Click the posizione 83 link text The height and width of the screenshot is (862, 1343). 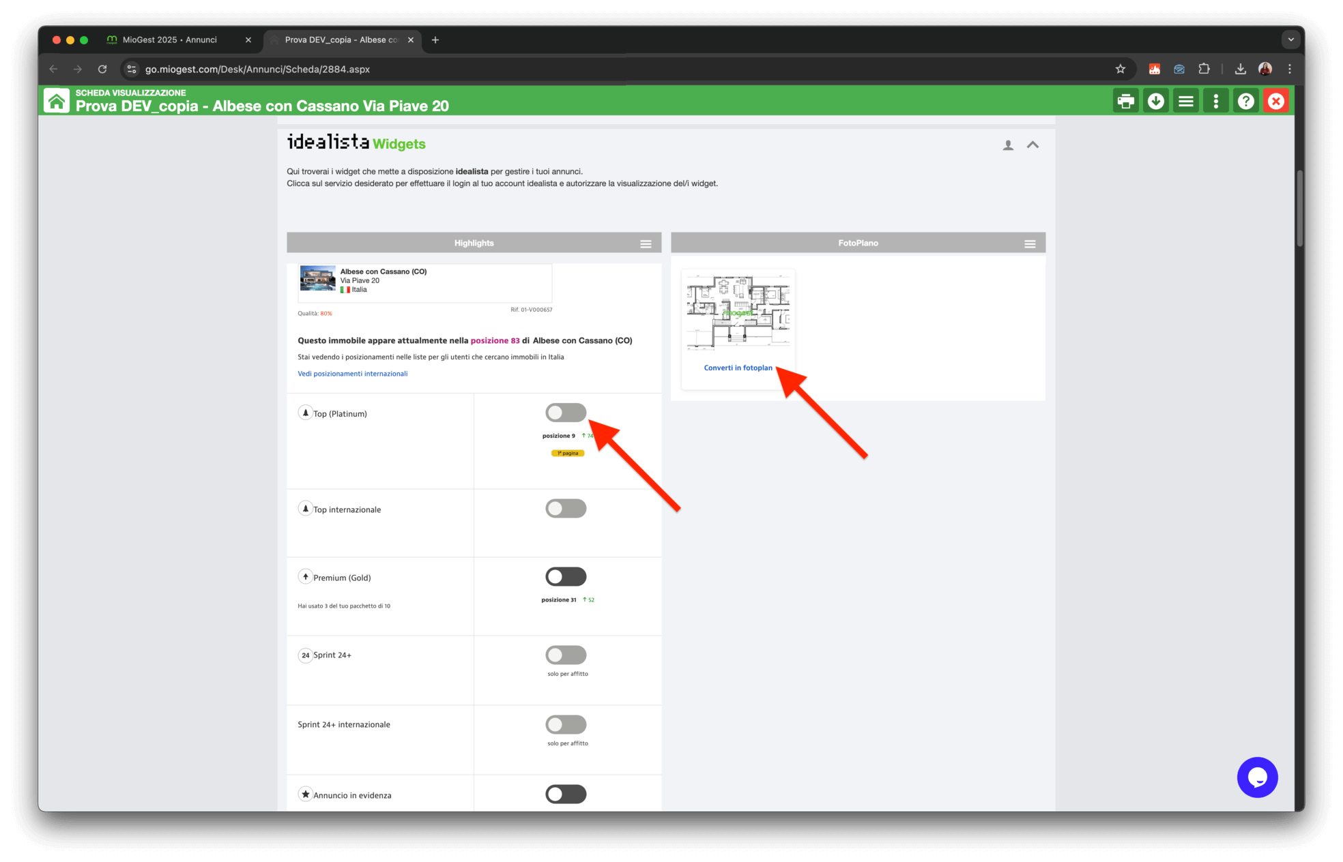[495, 340]
